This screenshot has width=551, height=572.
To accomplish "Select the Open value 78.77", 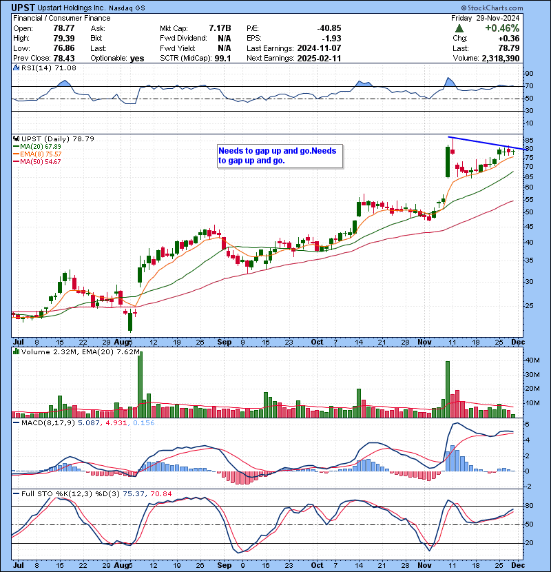I will click(64, 28).
